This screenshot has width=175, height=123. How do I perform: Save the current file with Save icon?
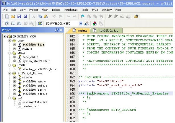click(x=19, y=16)
